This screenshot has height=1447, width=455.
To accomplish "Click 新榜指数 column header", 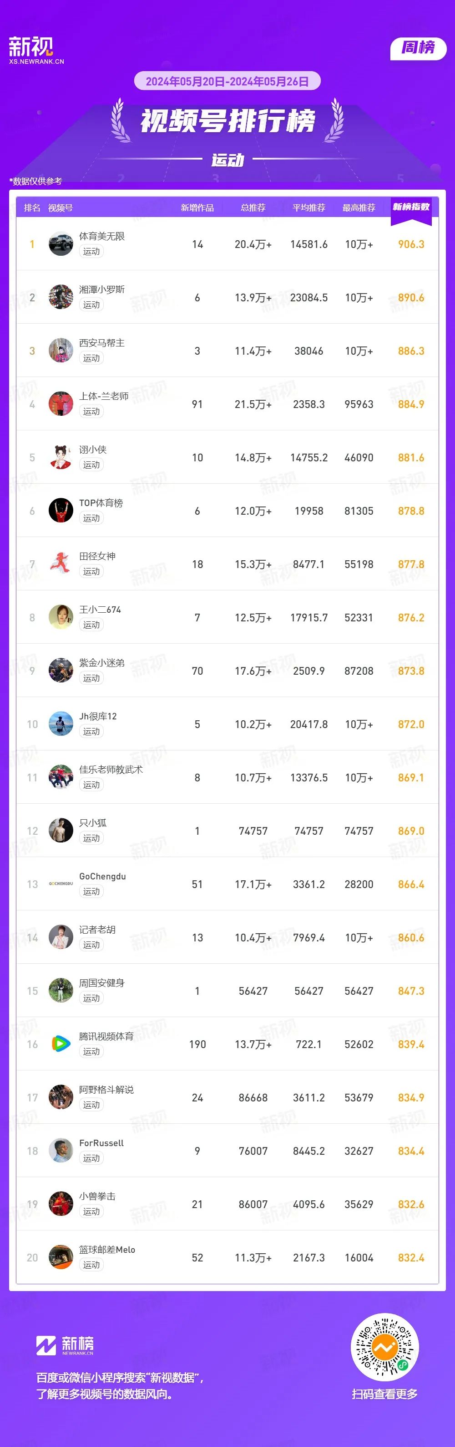I will [x=411, y=207].
